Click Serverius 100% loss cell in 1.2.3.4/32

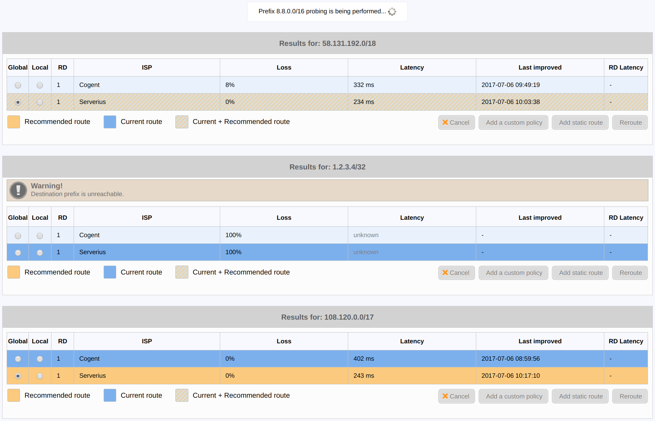pyautogui.click(x=284, y=252)
